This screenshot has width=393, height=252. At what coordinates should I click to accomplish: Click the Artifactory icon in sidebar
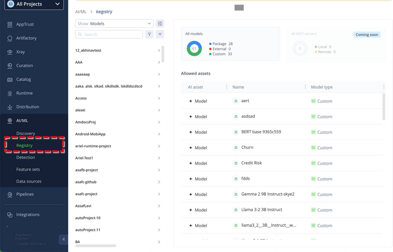(10, 38)
